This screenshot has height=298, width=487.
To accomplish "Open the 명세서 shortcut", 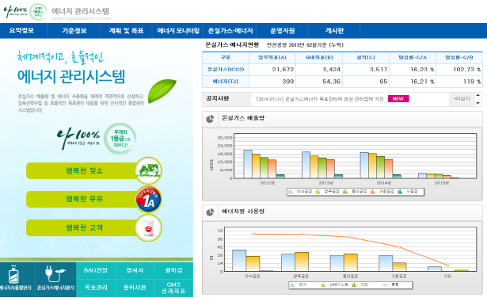I will tap(135, 270).
